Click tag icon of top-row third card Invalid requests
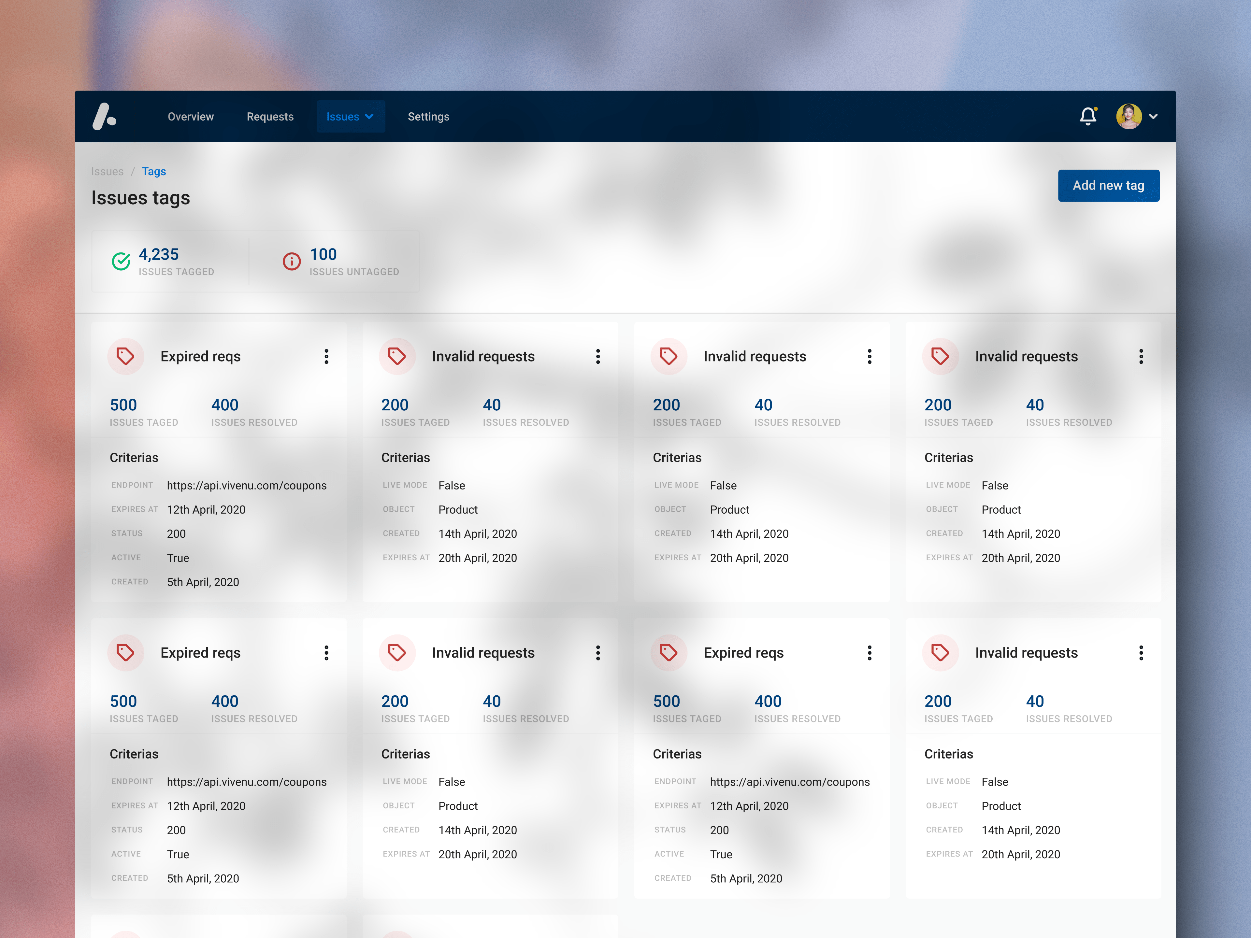This screenshot has width=1251, height=938. pyautogui.click(x=669, y=356)
